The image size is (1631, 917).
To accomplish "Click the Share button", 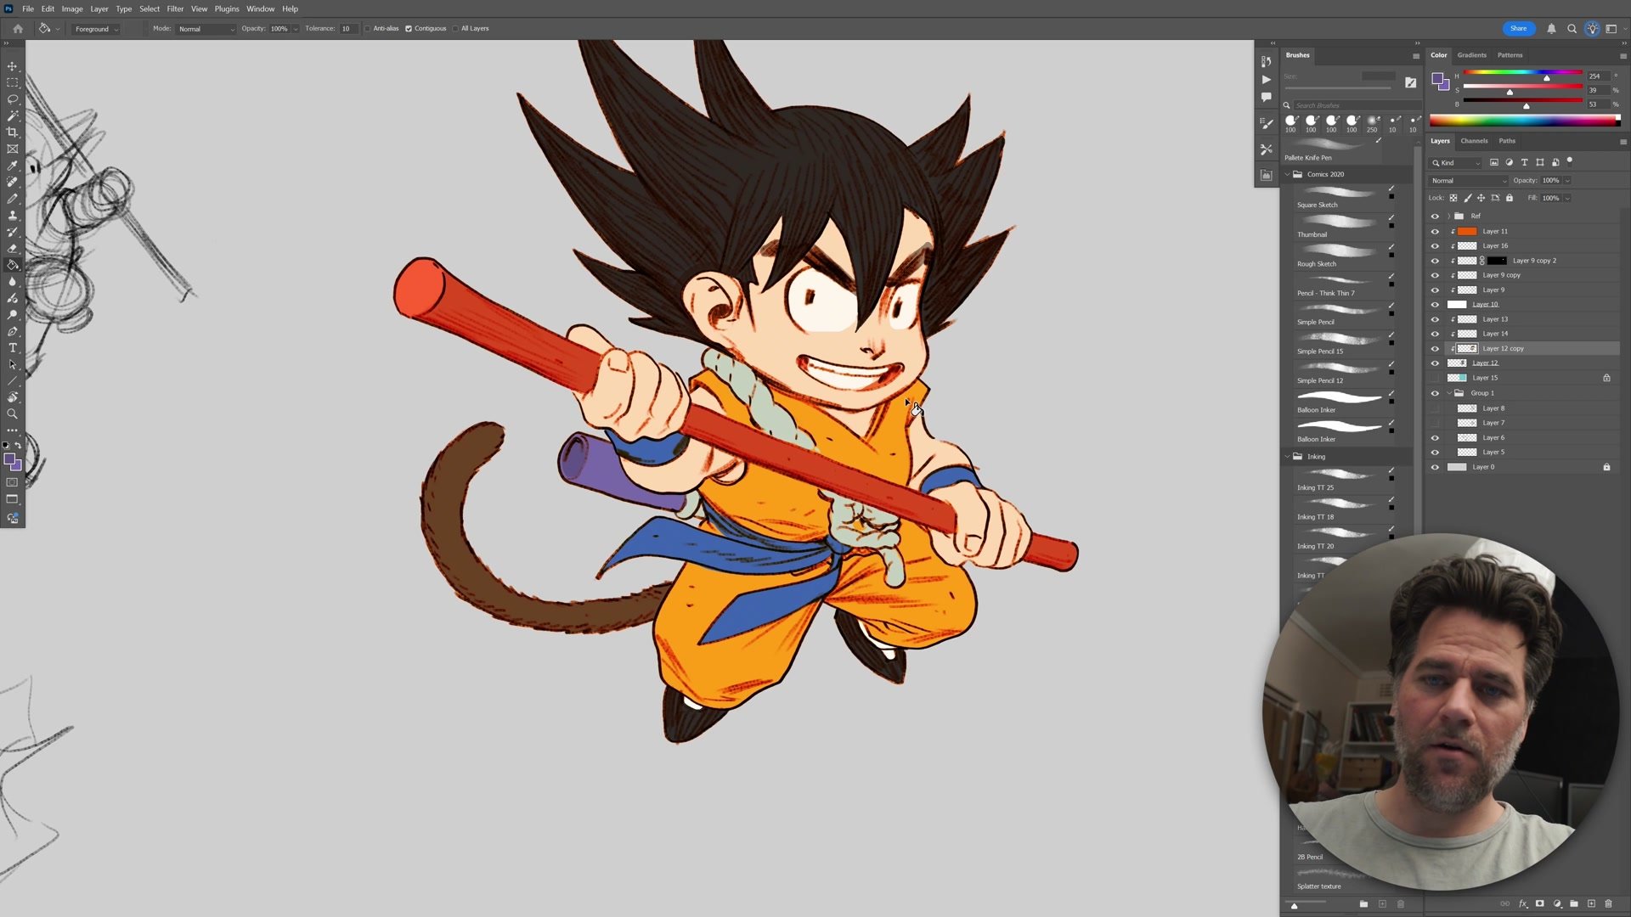I will (x=1518, y=29).
